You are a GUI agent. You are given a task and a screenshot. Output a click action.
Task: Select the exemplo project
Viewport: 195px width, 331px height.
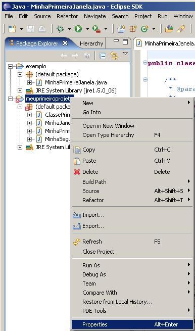(36, 66)
